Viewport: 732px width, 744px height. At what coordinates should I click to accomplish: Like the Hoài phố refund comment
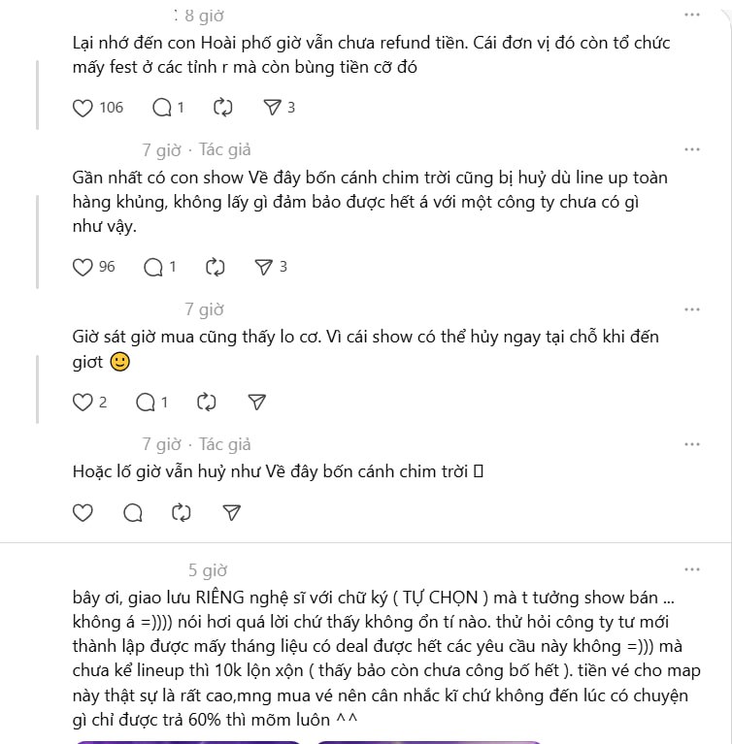83,108
